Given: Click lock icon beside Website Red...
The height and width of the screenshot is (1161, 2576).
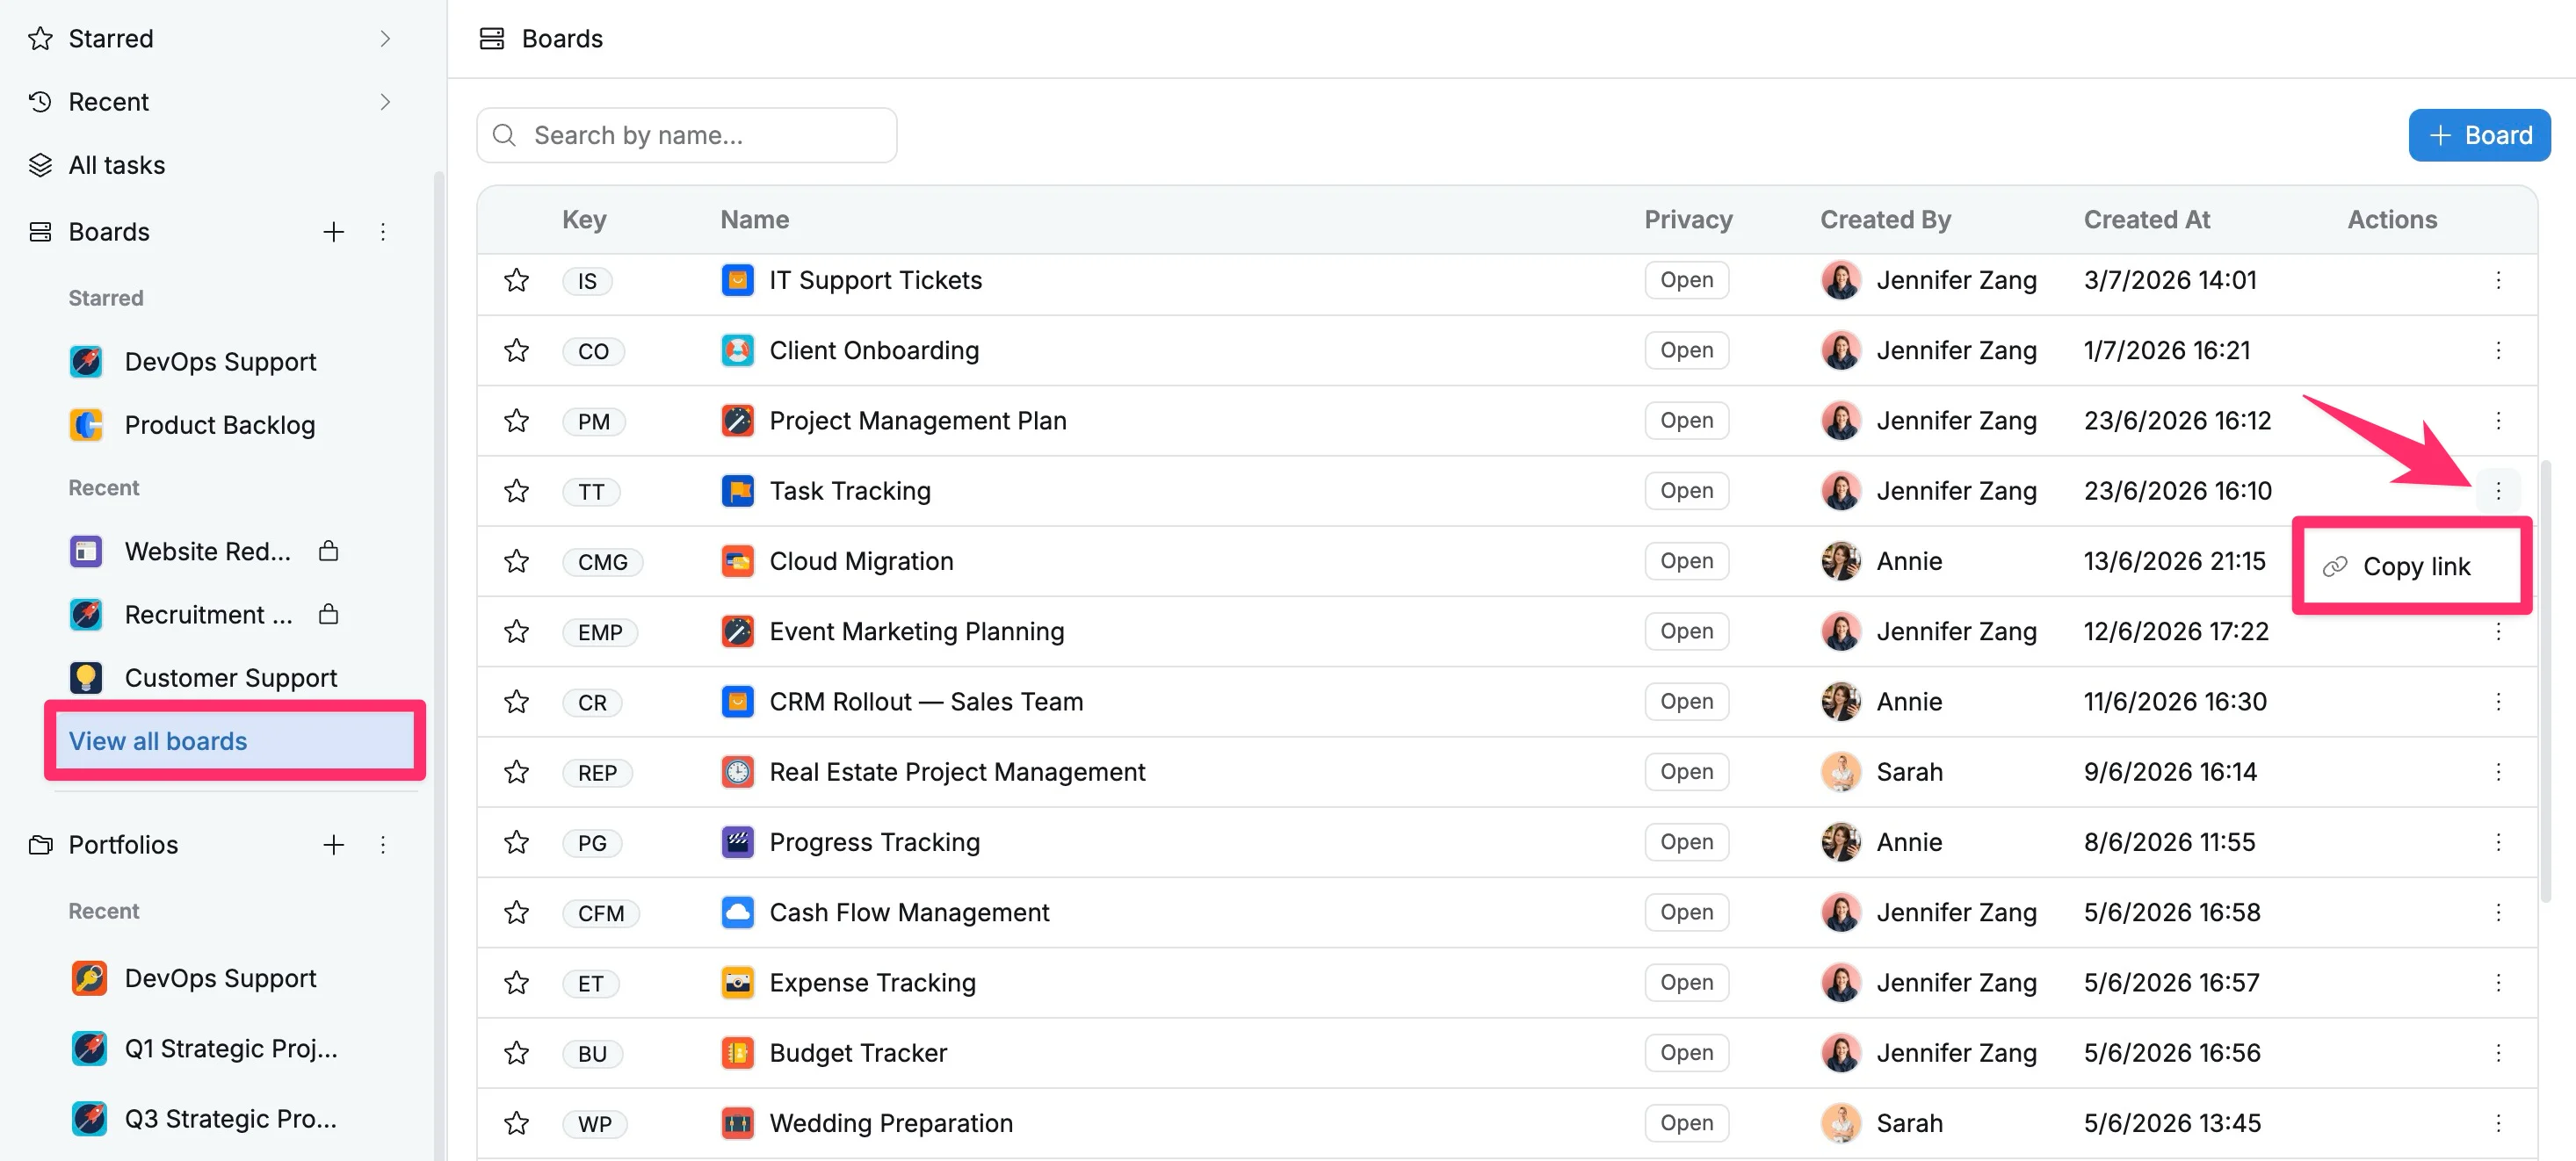Looking at the screenshot, I should click(328, 550).
